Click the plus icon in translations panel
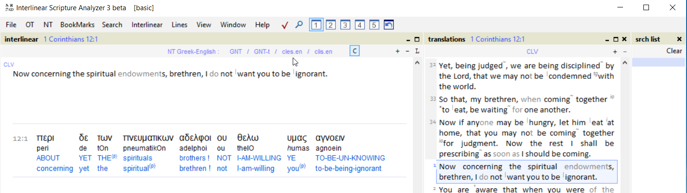 tap(615, 51)
